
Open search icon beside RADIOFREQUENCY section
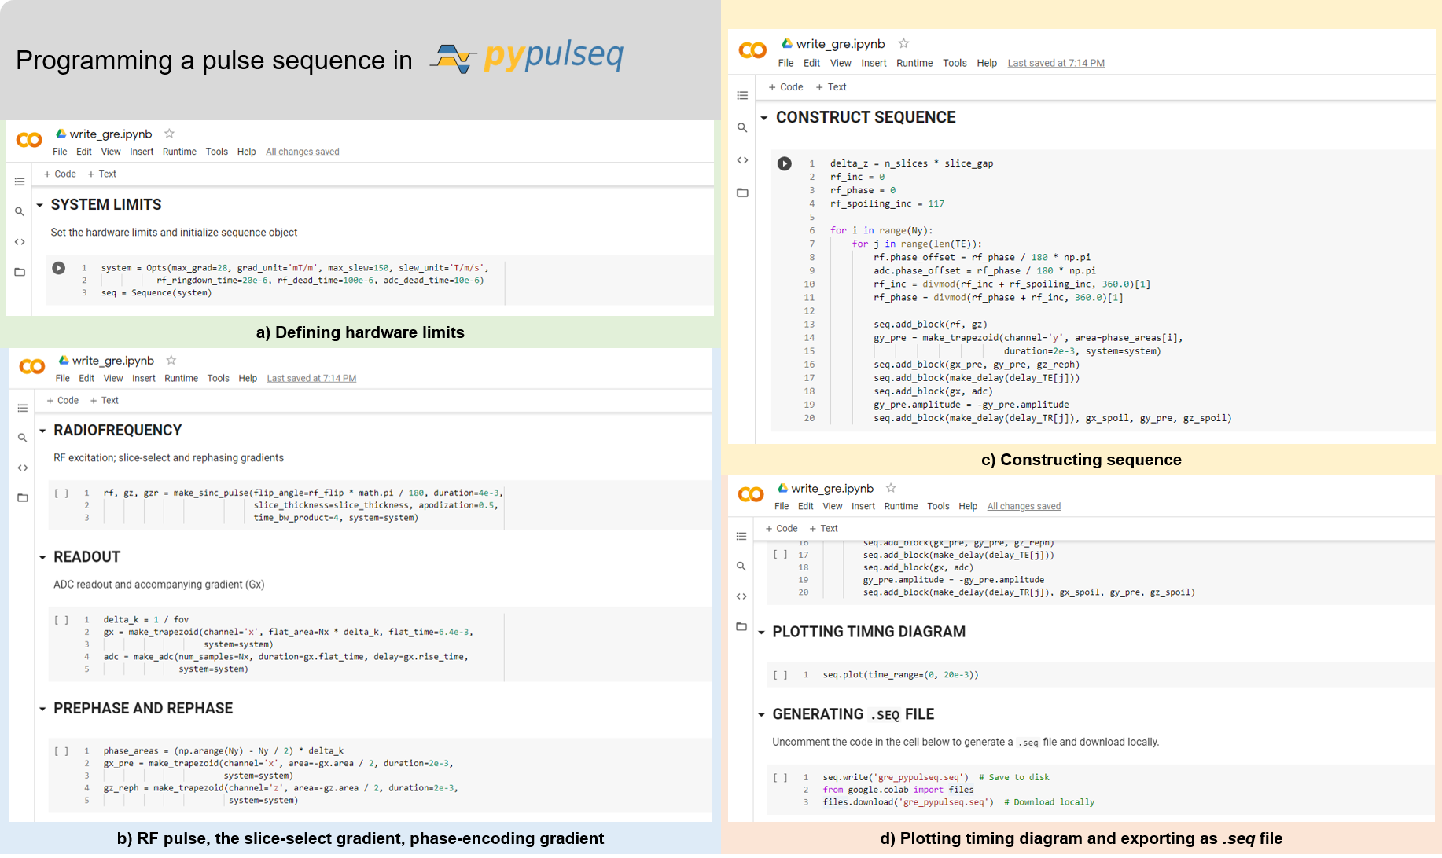point(22,438)
